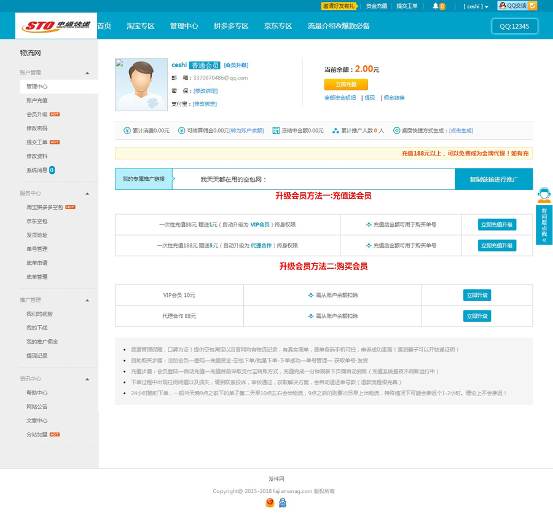Screen dimensions: 553x517
Task: Go to 京东专区 nav item
Action: pos(278,26)
